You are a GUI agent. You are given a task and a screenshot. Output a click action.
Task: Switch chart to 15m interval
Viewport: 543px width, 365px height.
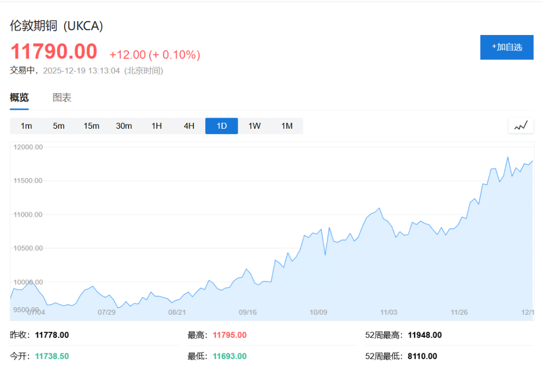[91, 126]
